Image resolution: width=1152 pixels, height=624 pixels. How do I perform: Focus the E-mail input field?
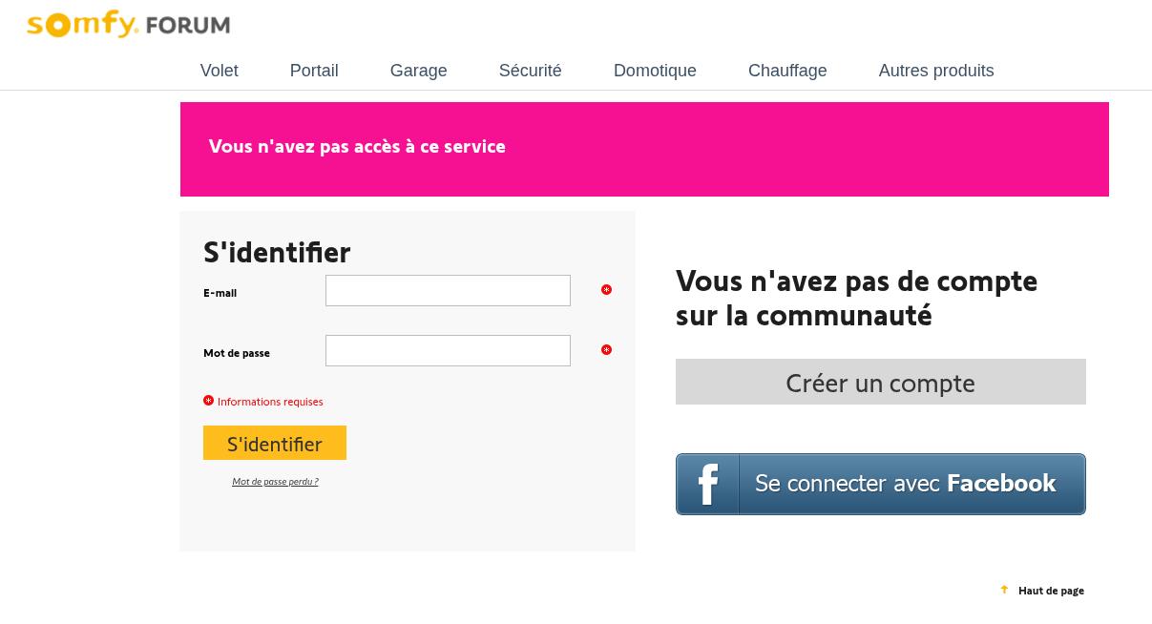click(448, 291)
